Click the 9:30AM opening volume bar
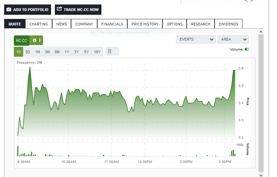Image resolution: width=277 pixels, height=177 pixels. (18, 151)
